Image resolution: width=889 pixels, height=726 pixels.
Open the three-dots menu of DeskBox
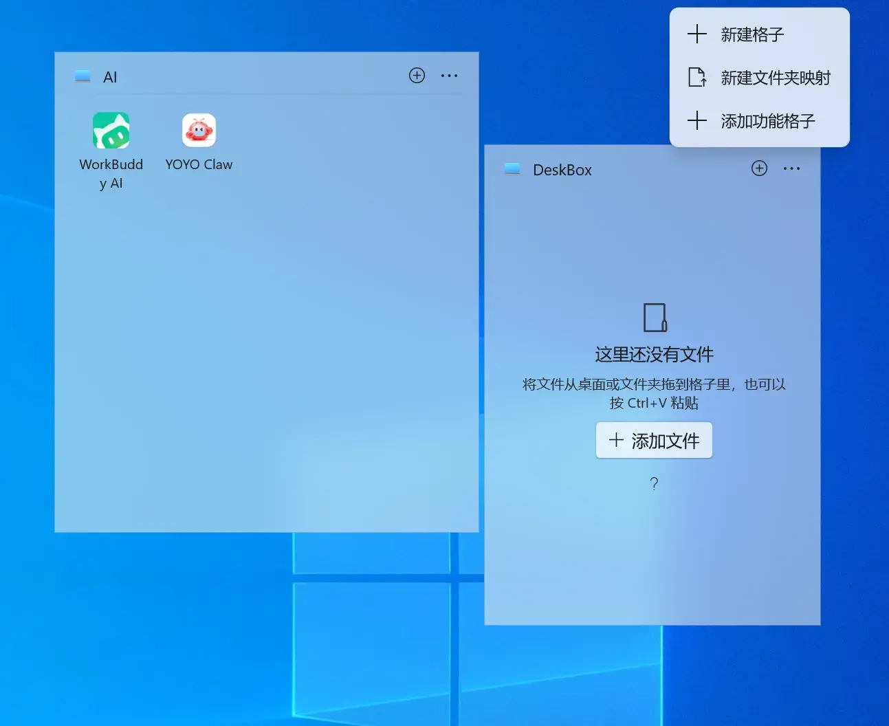(791, 168)
